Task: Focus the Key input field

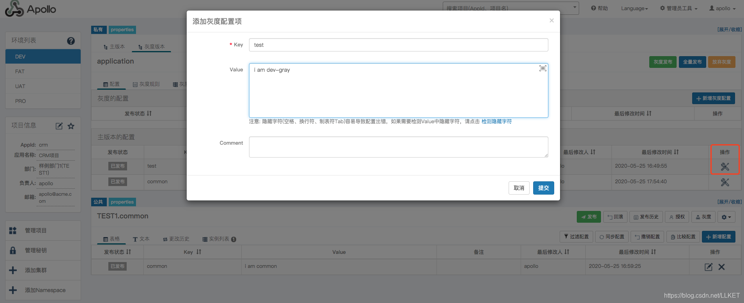Action: point(398,45)
